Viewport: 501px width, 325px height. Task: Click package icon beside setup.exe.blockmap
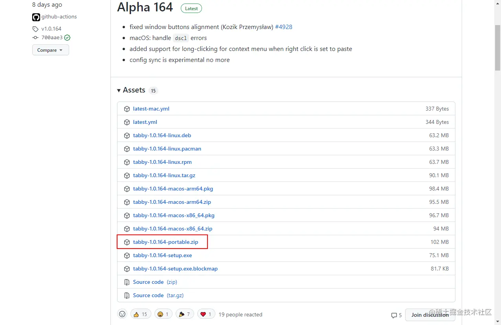[127, 269]
